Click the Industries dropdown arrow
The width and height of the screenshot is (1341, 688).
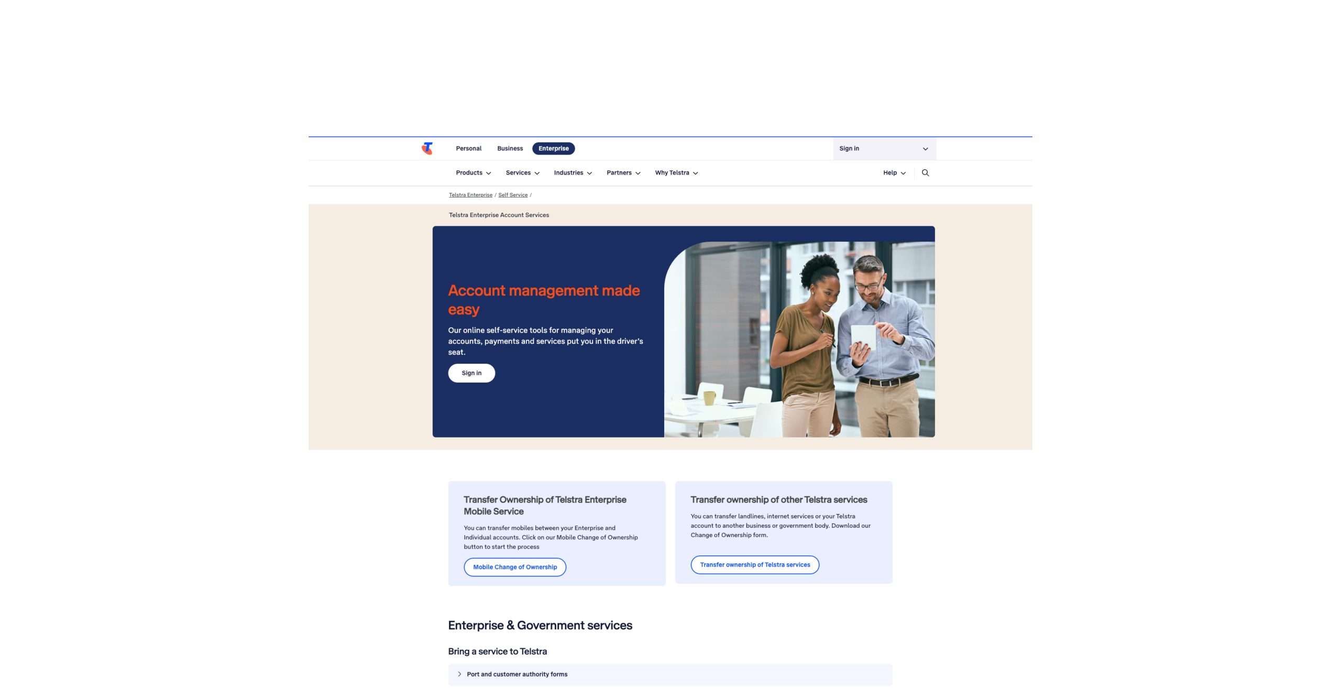pyautogui.click(x=589, y=173)
